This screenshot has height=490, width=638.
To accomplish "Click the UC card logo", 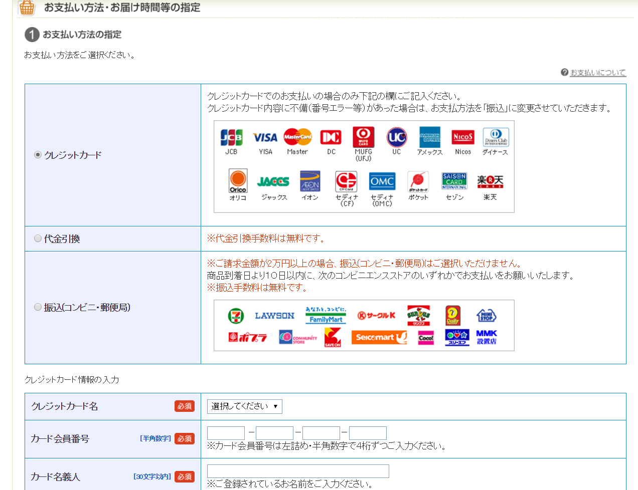I will (397, 137).
